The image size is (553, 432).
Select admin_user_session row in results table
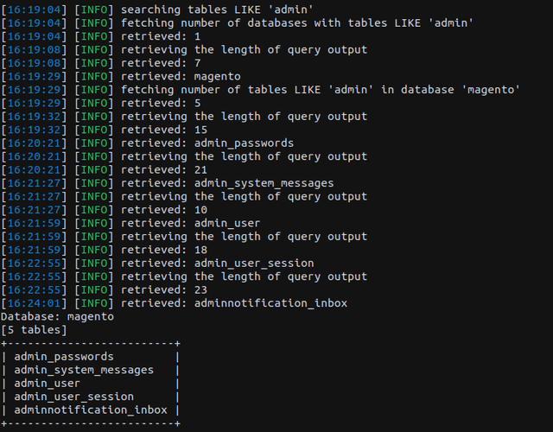tap(73, 397)
